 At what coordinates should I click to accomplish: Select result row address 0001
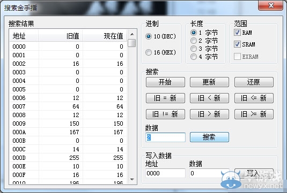(68, 55)
